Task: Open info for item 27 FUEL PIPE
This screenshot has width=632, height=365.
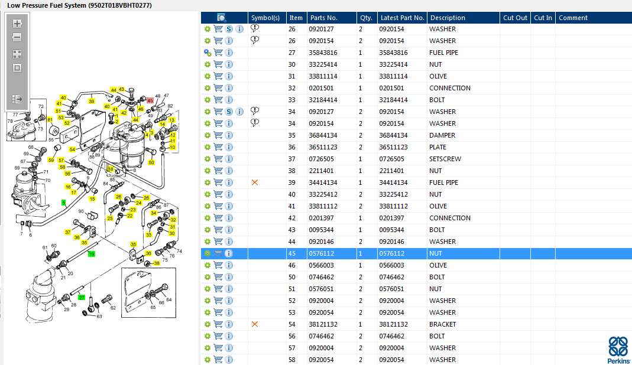Action: (x=229, y=53)
